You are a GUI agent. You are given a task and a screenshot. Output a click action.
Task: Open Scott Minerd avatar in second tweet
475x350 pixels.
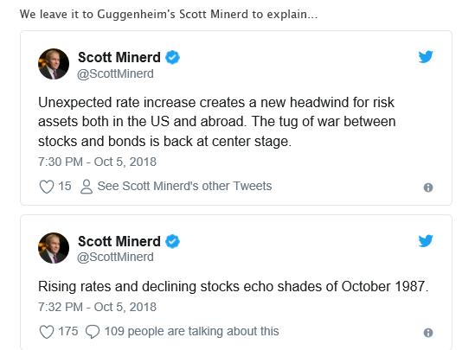click(54, 248)
